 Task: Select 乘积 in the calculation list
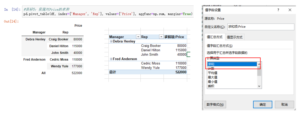tap(232, 86)
